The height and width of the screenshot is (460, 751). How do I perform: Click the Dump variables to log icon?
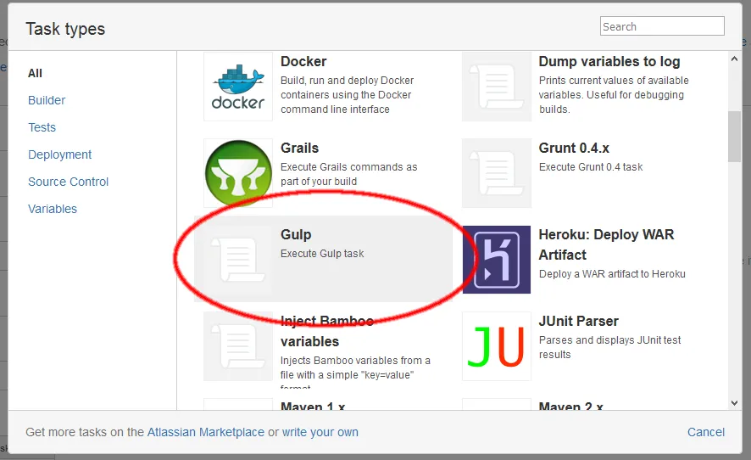tap(497, 87)
